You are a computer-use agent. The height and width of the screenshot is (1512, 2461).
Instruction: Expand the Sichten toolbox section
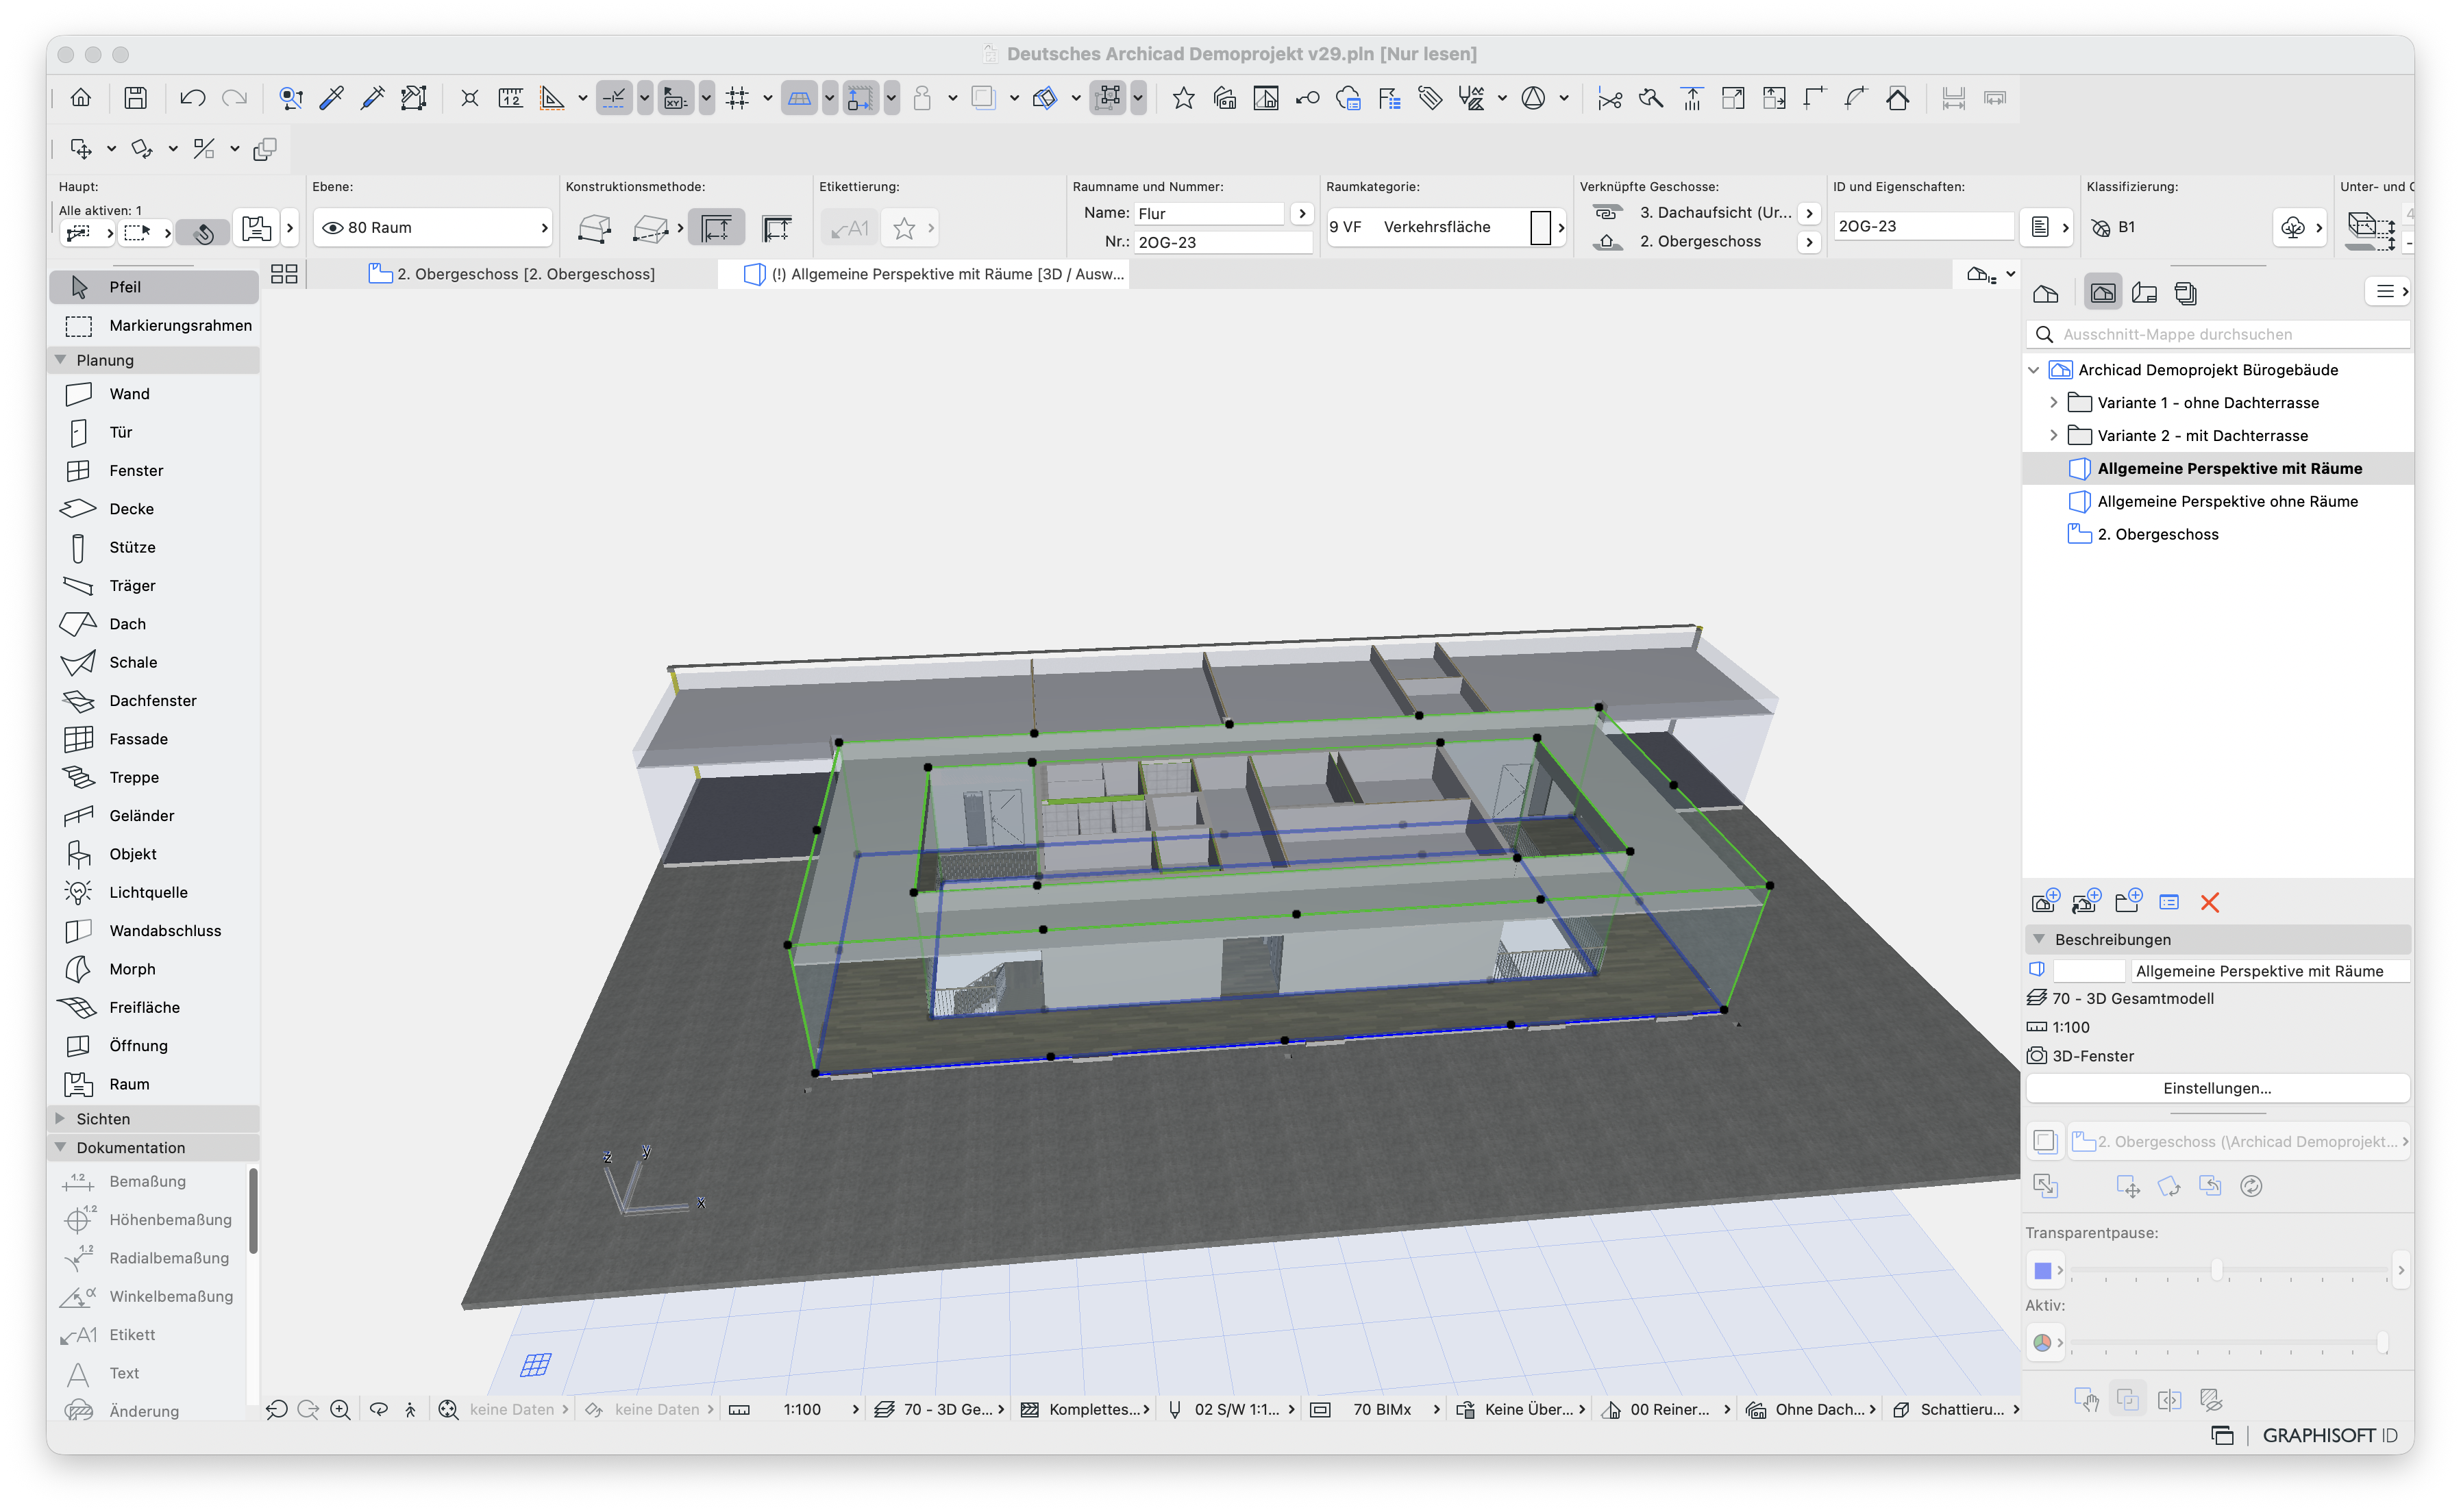61,1119
